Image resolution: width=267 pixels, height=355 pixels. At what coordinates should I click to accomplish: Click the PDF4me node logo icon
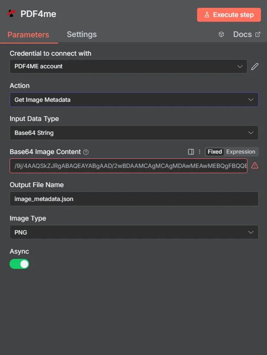click(x=12, y=13)
